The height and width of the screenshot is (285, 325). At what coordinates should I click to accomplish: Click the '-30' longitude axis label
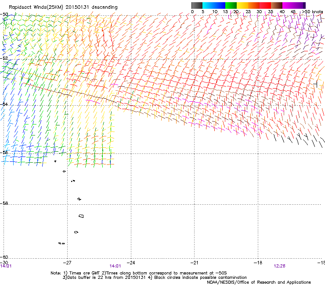click(x=4, y=262)
